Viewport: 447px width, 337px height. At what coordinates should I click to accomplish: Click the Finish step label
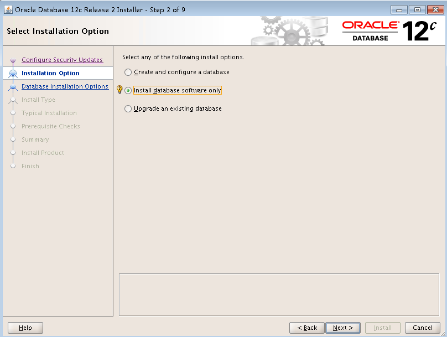point(30,166)
